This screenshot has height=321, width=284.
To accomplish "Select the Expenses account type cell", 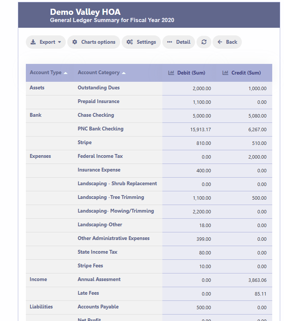I will click(40, 156).
